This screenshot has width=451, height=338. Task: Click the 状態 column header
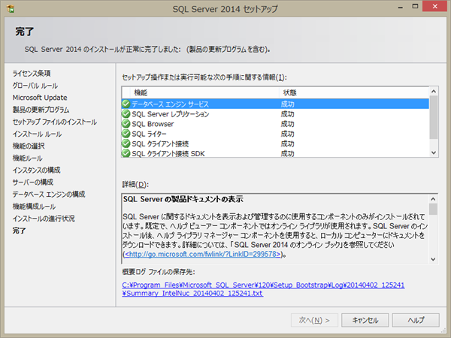tap(354, 92)
